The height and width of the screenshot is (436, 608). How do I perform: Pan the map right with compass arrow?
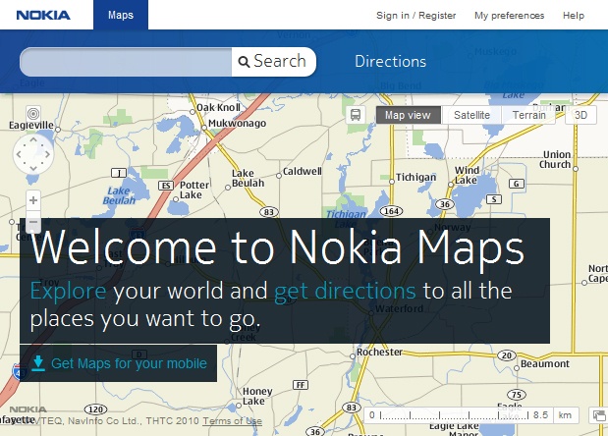pos(48,154)
